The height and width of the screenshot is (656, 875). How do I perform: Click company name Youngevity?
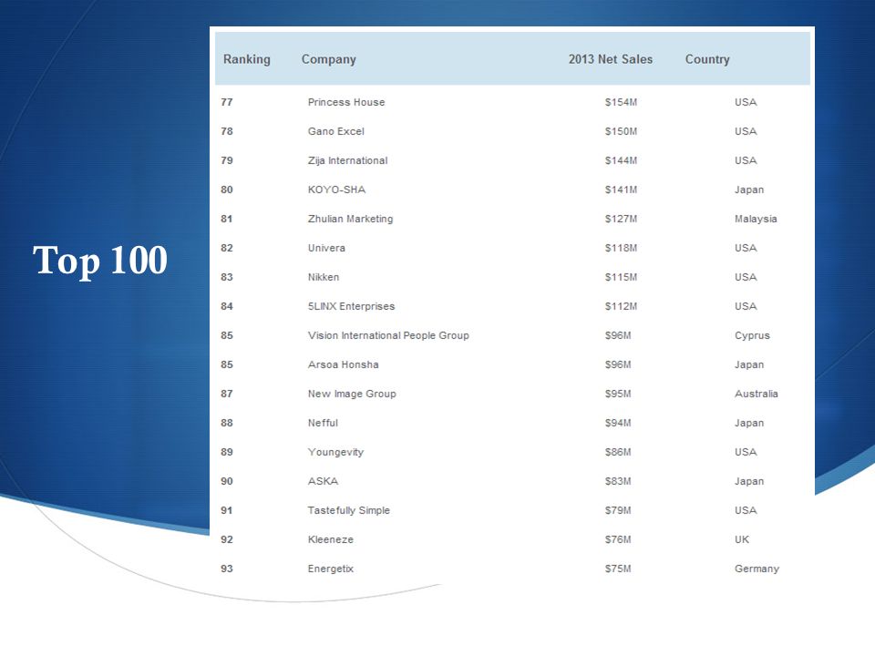pyautogui.click(x=335, y=452)
